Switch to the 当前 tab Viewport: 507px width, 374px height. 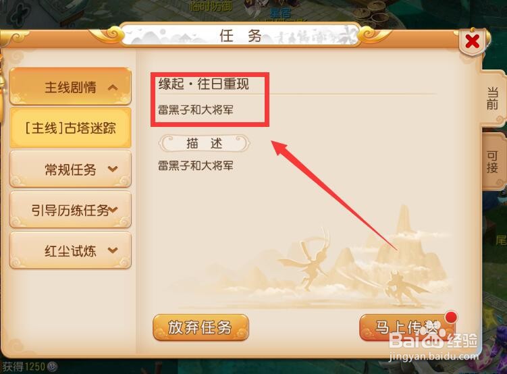492,99
